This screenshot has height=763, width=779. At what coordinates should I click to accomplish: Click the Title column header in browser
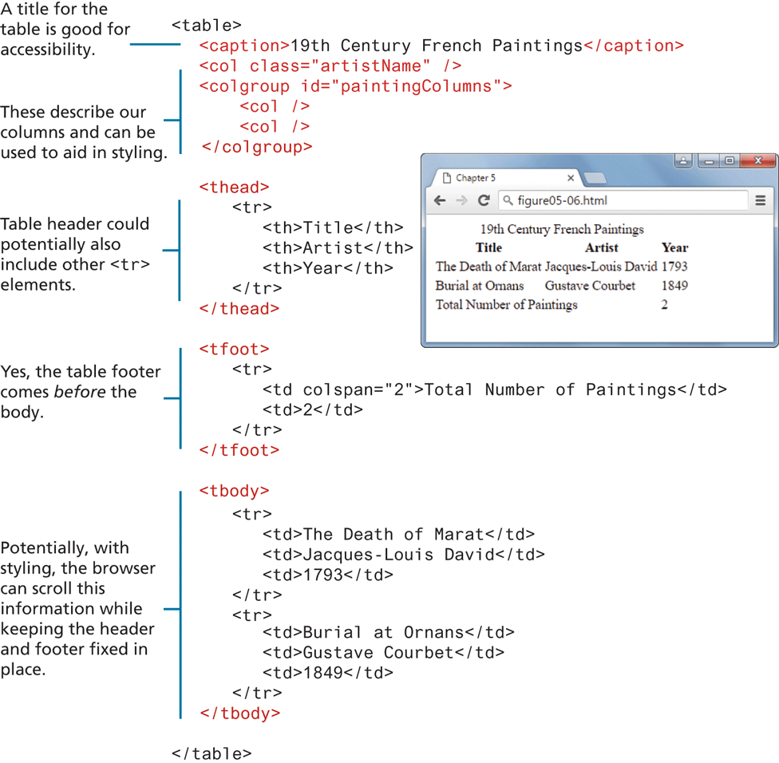pos(488,248)
